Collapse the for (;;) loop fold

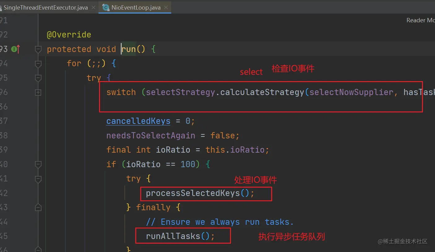38,63
